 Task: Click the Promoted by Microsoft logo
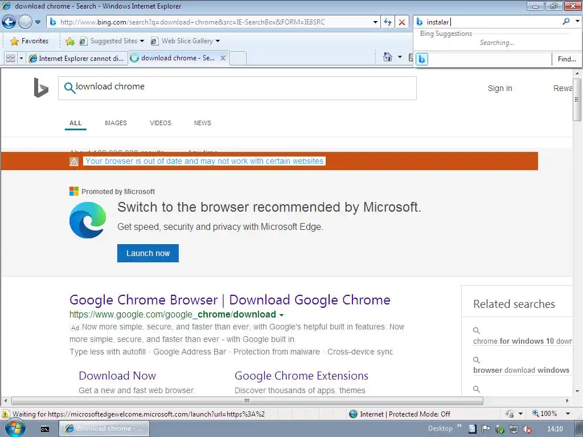[74, 191]
